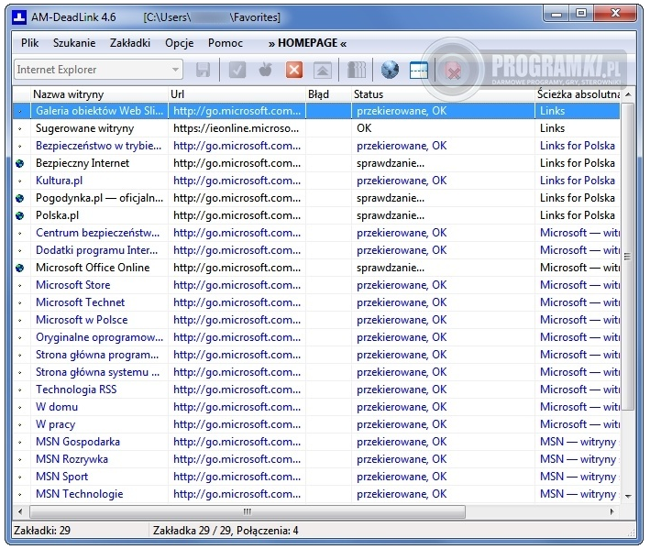650x549 pixels.
Task: Click the AM-DeadLink title bar app icon
Action: [x=19, y=17]
